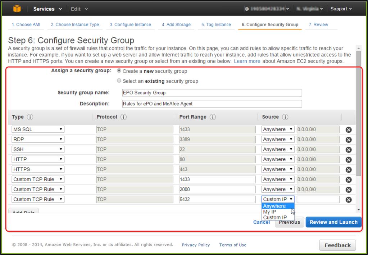Remove the port 2000 Custom TCP rule
The width and height of the screenshot is (368, 255).
349,190
